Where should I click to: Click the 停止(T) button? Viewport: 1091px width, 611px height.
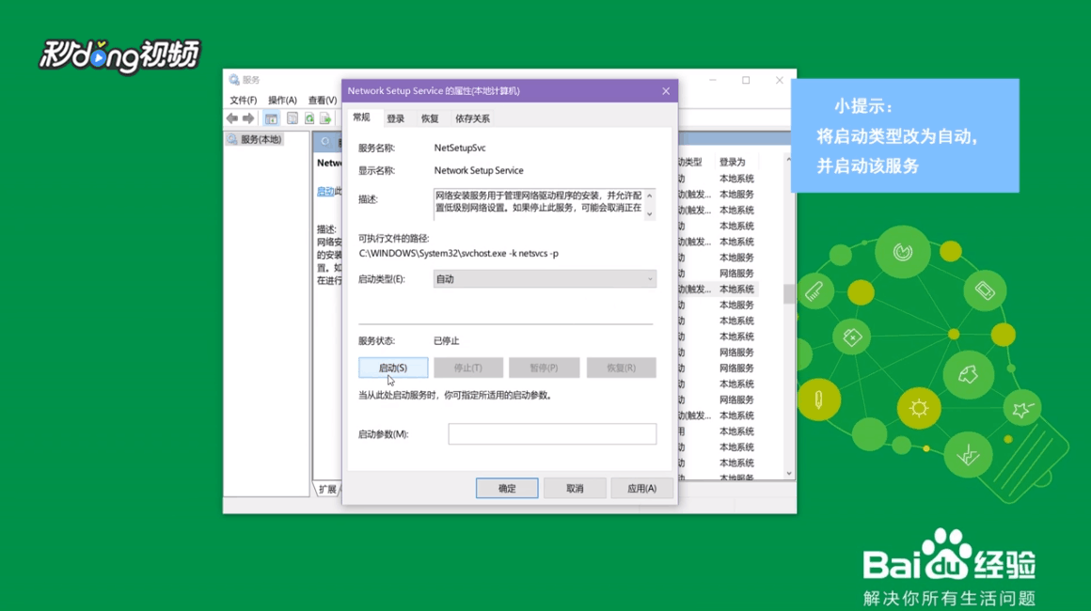point(468,368)
